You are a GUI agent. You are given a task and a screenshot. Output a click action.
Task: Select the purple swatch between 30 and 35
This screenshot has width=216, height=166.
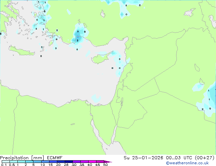76,162
